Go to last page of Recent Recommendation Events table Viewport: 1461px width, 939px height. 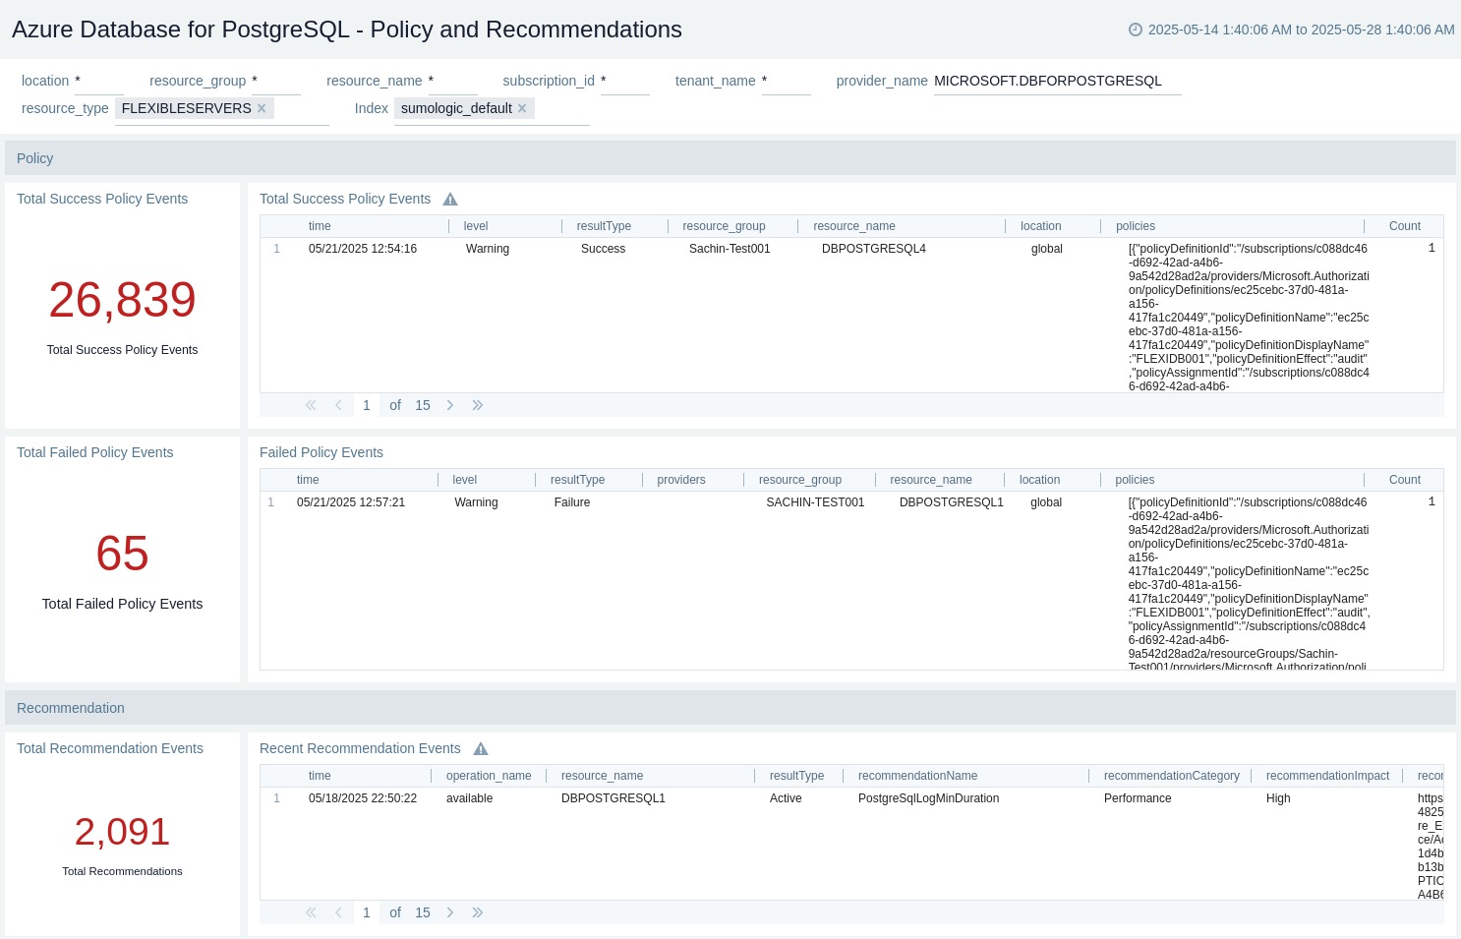478,912
